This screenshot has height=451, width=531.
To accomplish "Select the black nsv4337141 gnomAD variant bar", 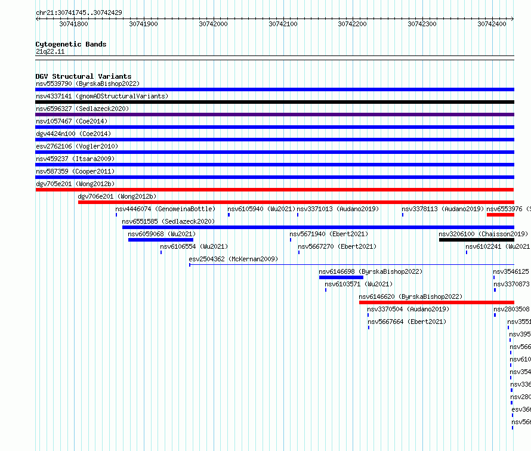I will pyautogui.click(x=274, y=102).
